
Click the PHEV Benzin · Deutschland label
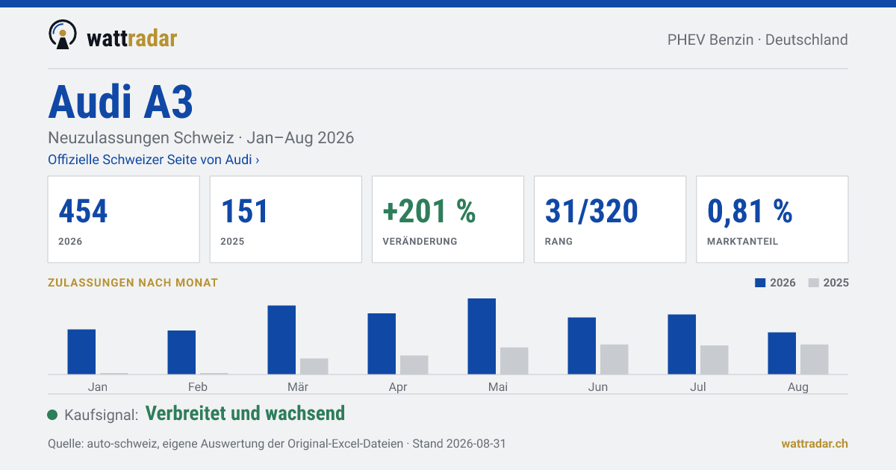[757, 40]
